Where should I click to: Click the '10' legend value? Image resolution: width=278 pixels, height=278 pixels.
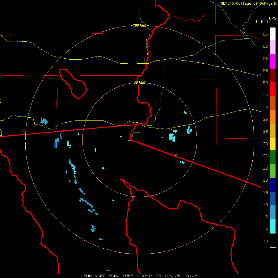(265, 204)
